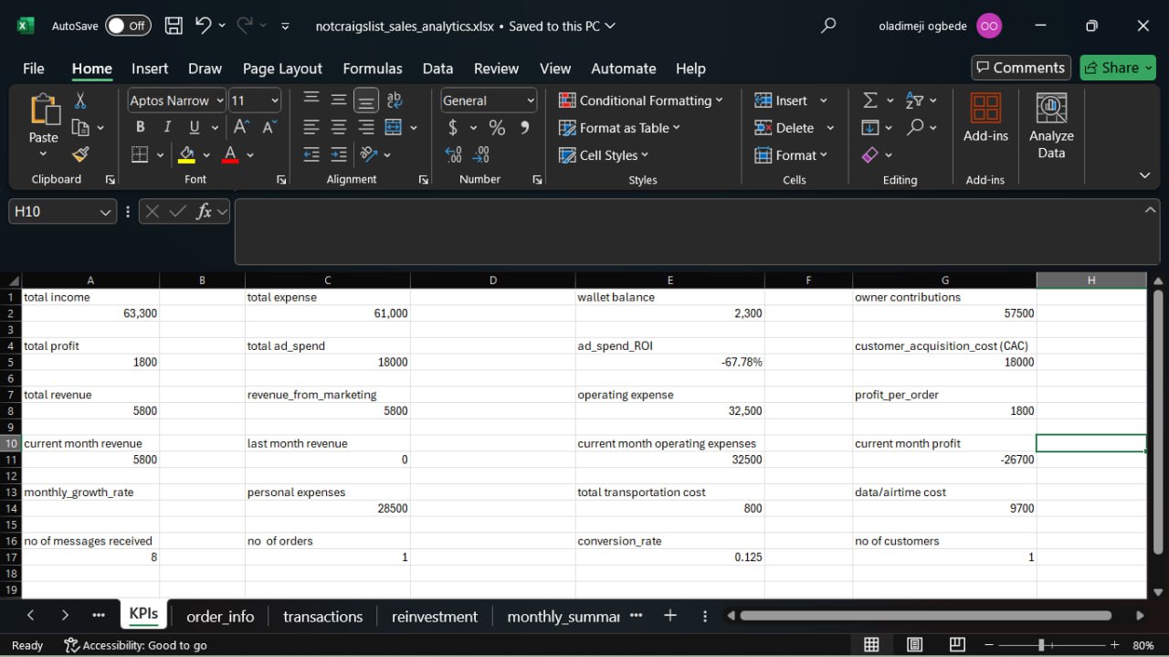1169x657 pixels.
Task: Open the Comments pane button
Action: coord(1020,68)
